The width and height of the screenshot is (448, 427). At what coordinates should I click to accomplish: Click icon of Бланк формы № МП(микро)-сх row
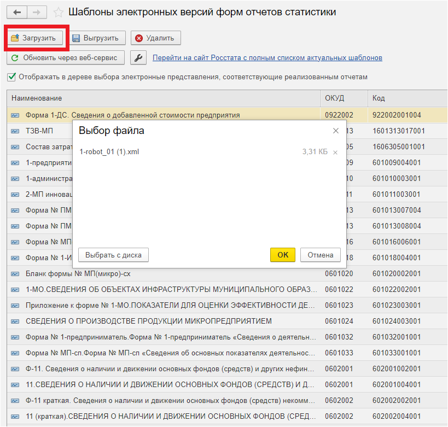pyautogui.click(x=15, y=274)
